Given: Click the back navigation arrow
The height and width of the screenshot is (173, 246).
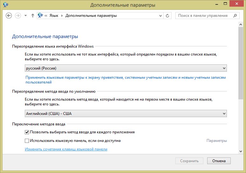Looking at the screenshot, I should pos(9,16).
